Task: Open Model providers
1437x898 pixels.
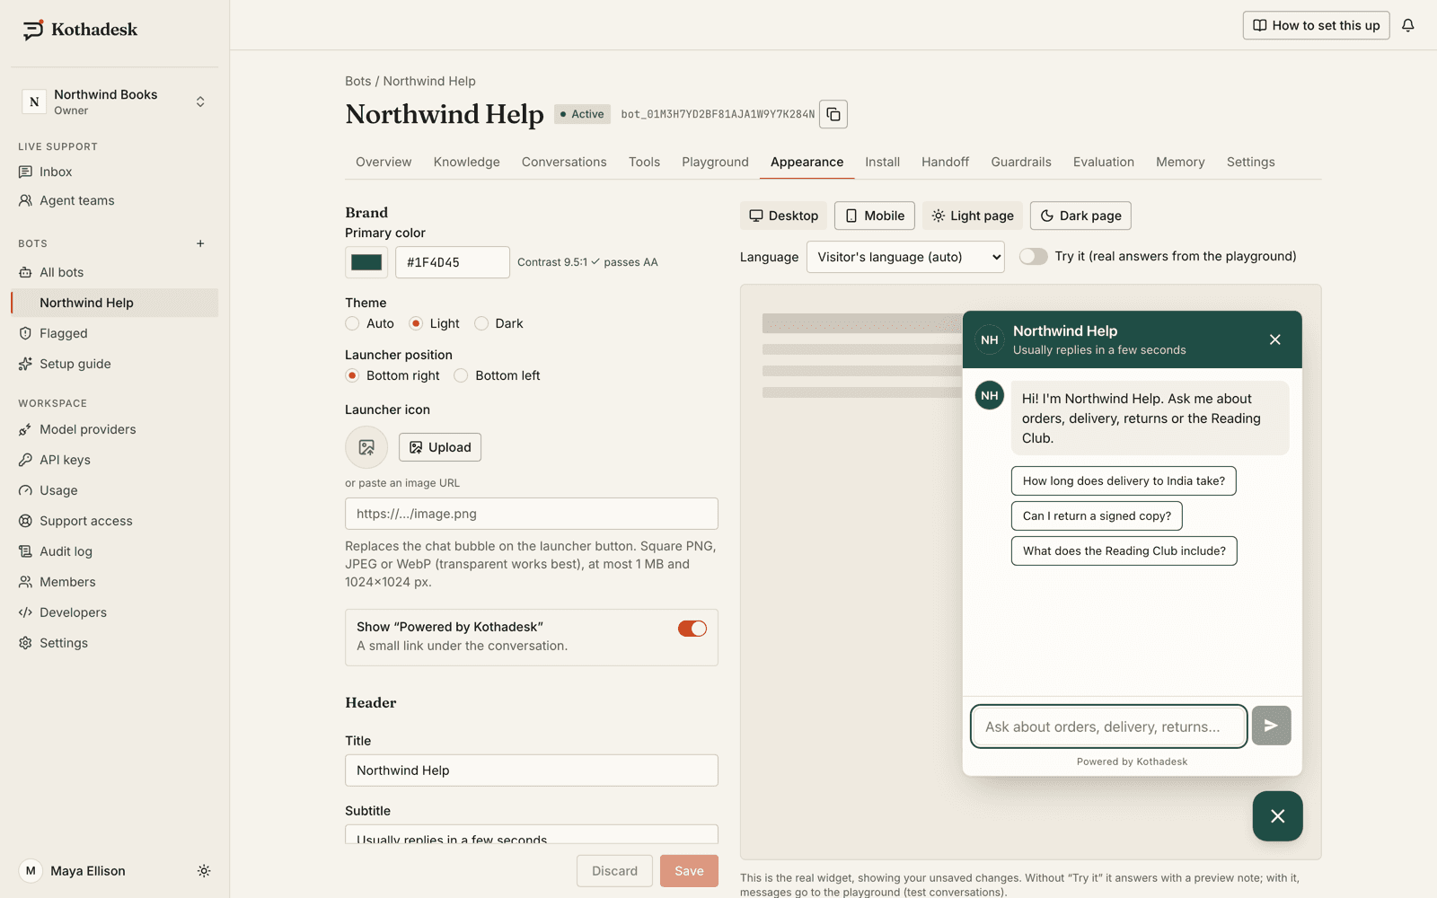Action: (x=114, y=429)
